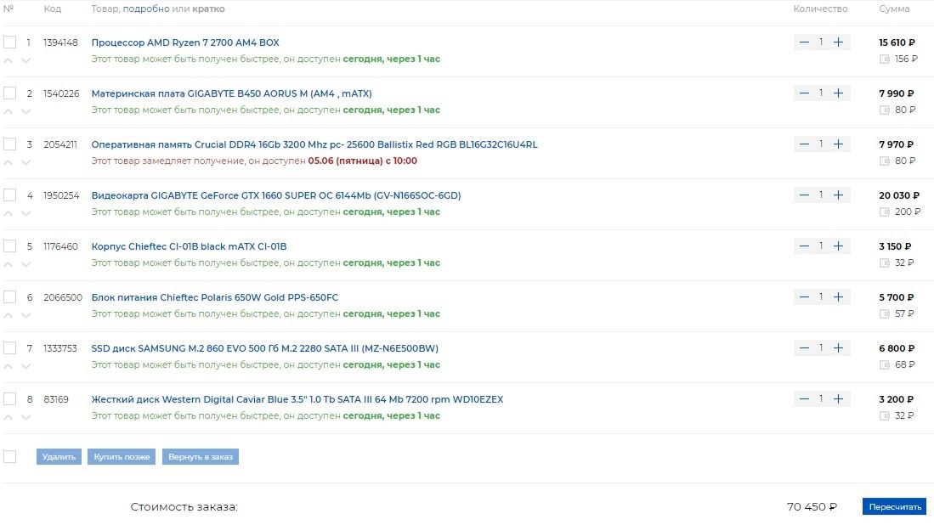
Task: Increase quantity of Chieftec Polaris 650W power supply
Action: (838, 297)
